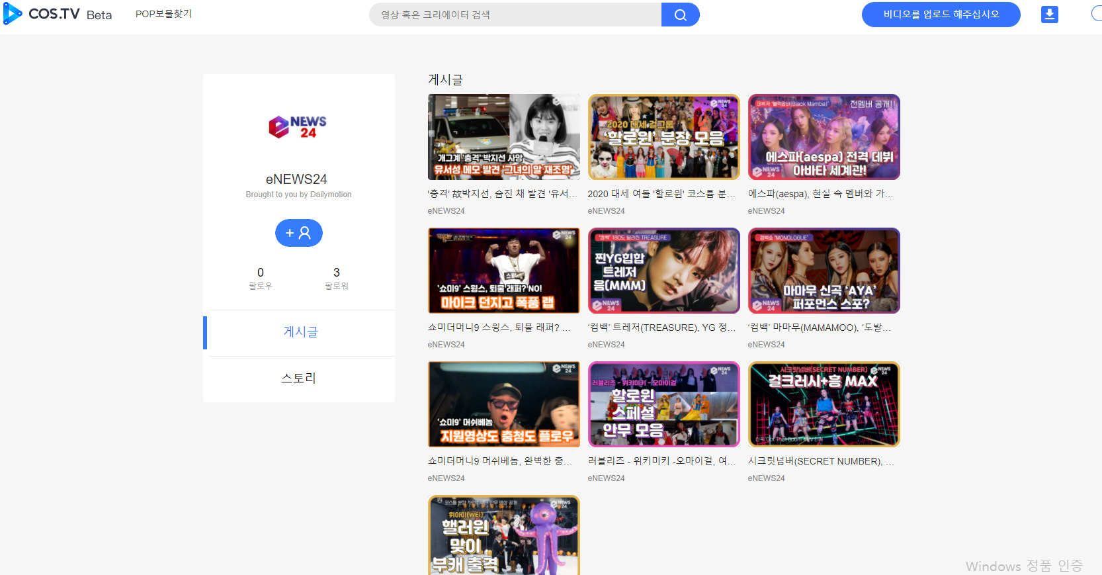Screen dimensions: 1102x575
Task: Open the 쇼미9 머쉬베놈 thumbnail
Action: pyautogui.click(x=504, y=404)
